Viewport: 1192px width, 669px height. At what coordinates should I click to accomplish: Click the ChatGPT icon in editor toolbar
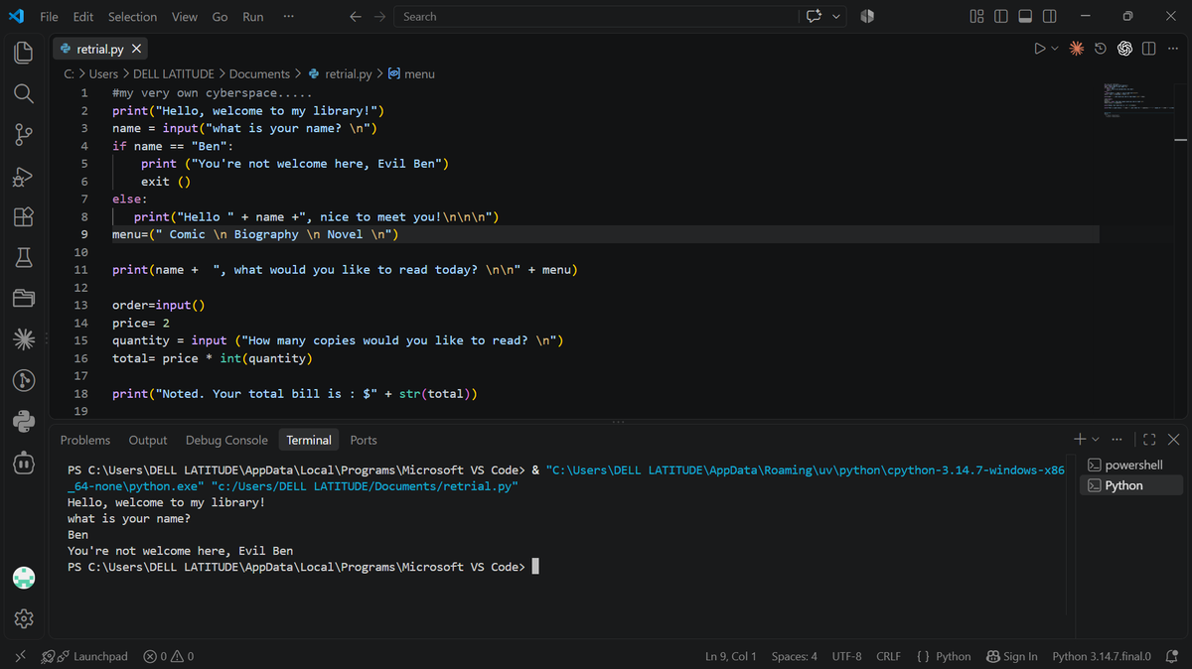click(1125, 49)
